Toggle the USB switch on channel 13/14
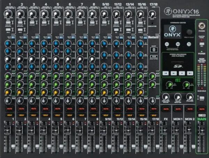The image size is (209, 158). [128, 30]
